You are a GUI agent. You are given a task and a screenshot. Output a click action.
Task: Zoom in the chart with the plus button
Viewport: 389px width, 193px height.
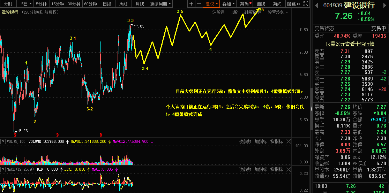coord(191,4)
